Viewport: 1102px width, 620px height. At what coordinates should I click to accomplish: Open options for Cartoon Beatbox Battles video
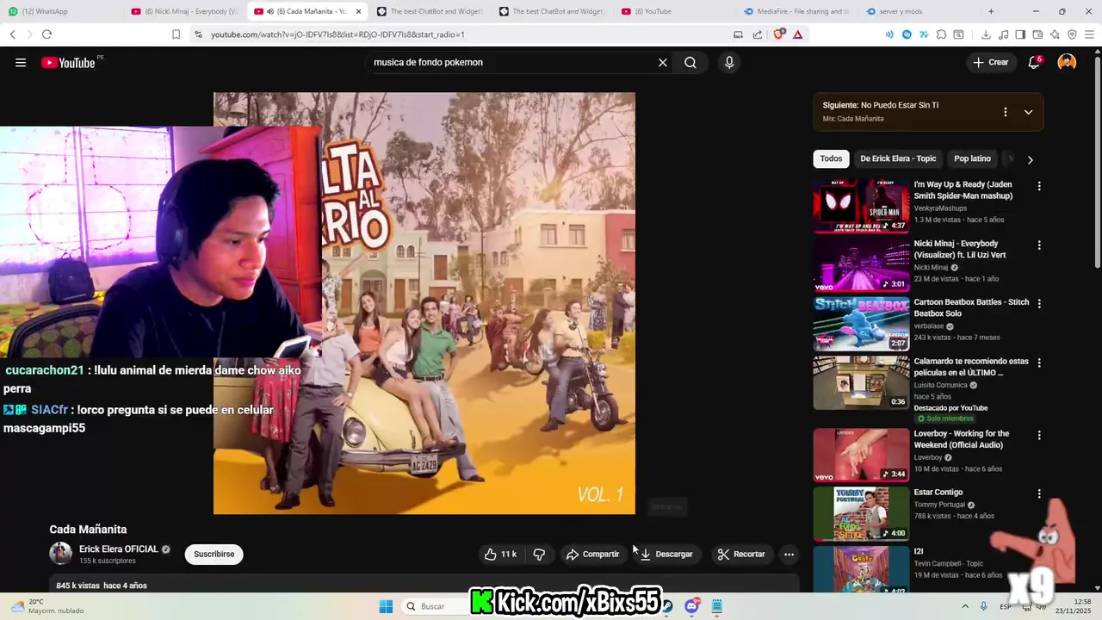1039,304
